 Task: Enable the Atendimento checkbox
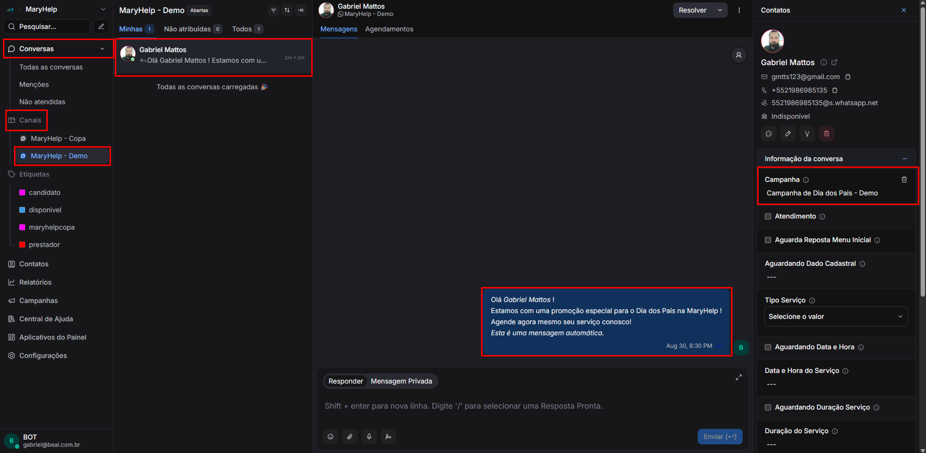point(768,217)
